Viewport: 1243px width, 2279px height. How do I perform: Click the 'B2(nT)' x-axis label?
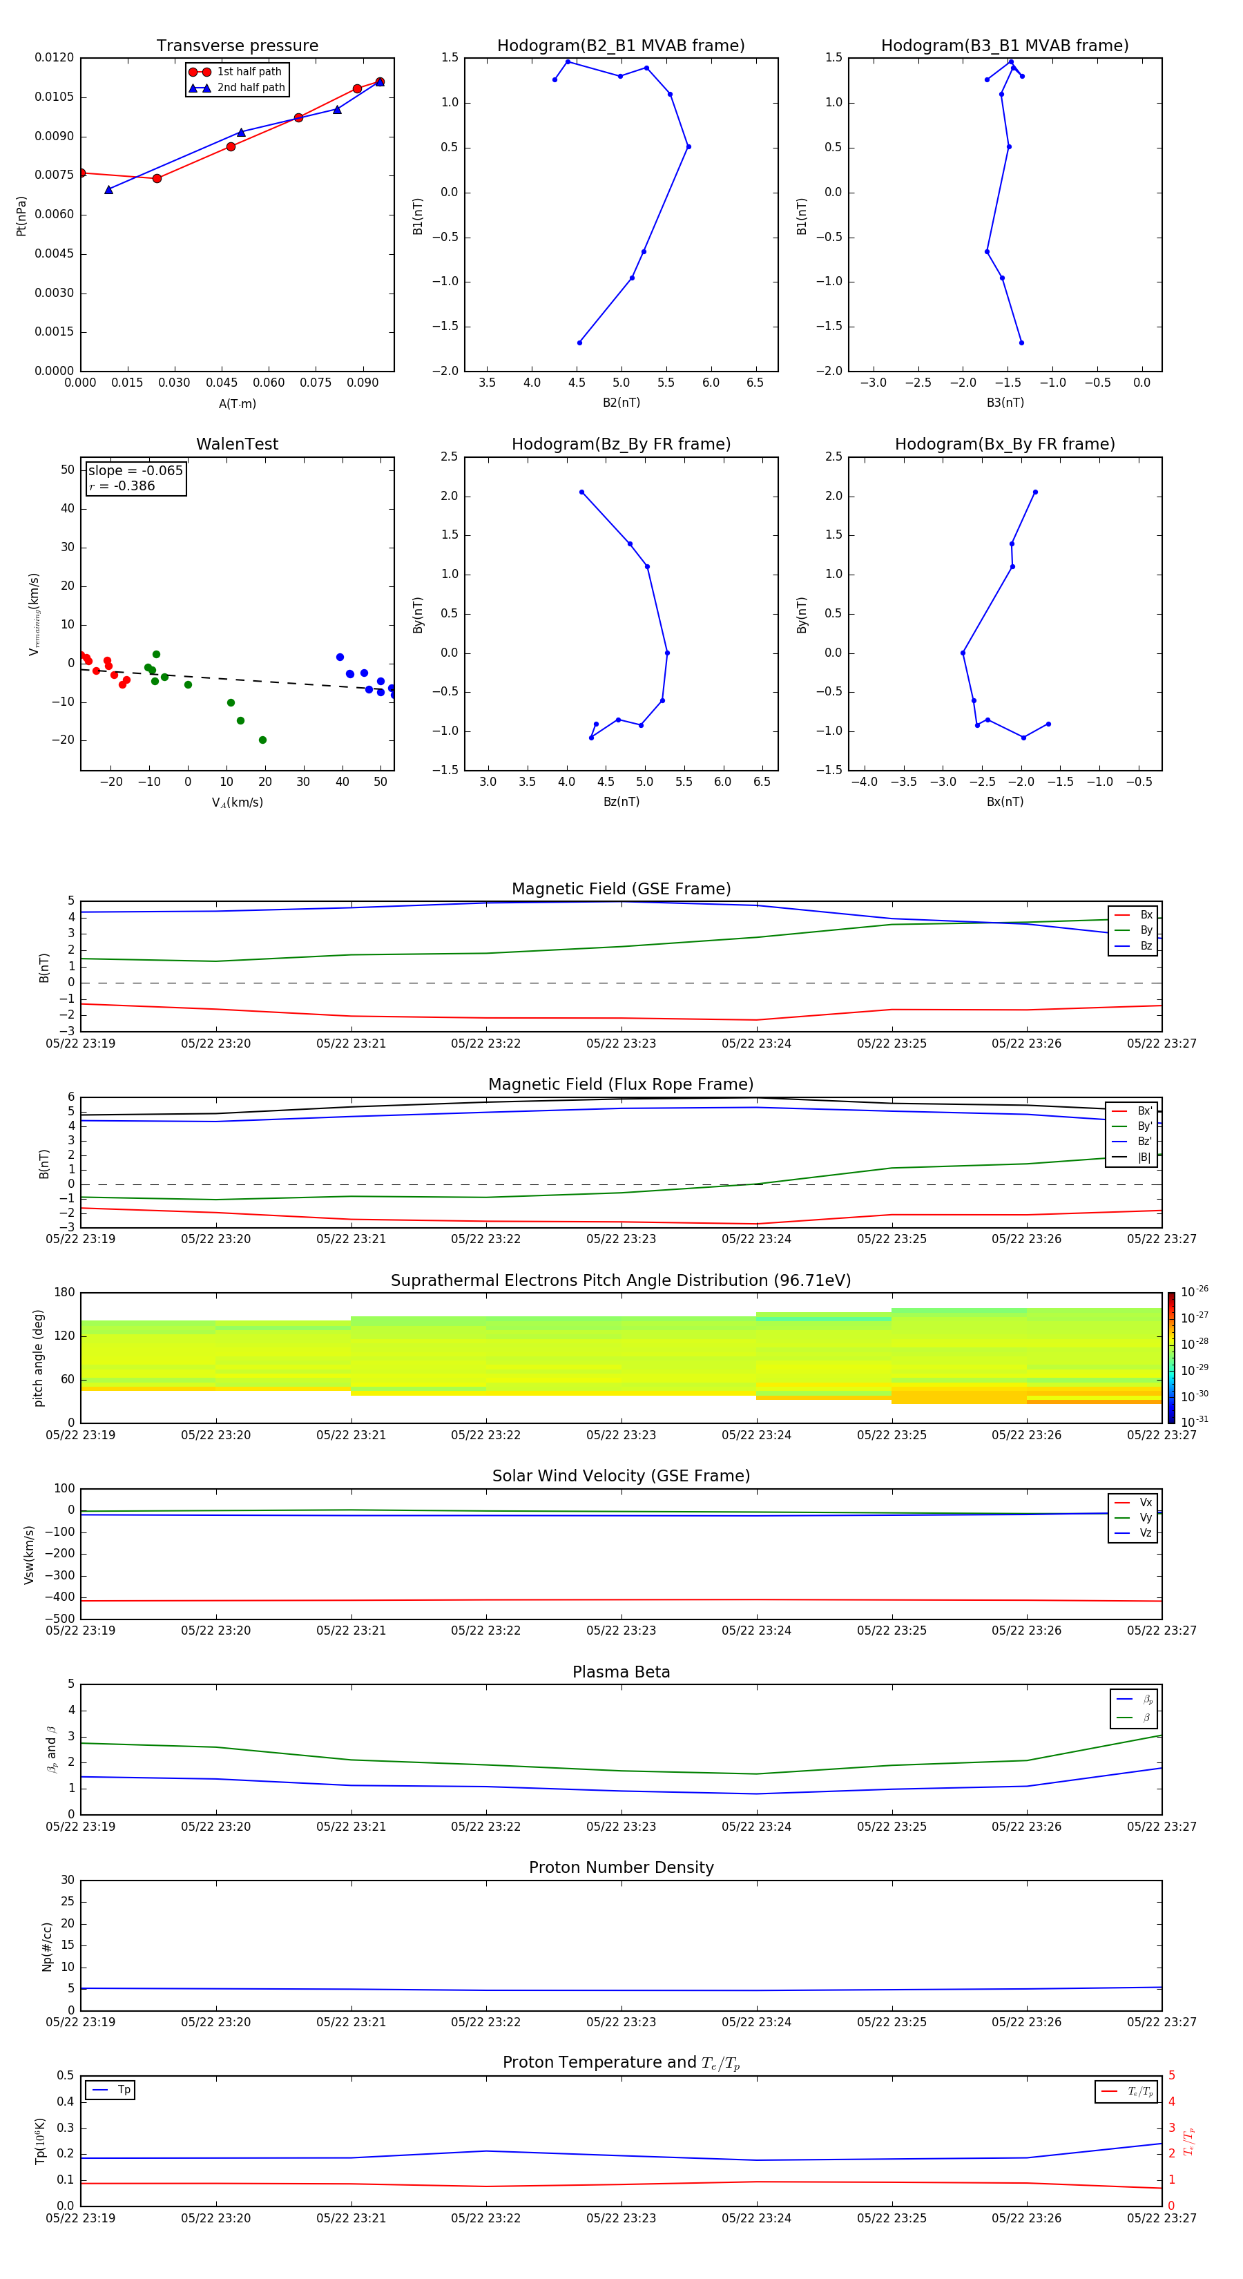(621, 403)
